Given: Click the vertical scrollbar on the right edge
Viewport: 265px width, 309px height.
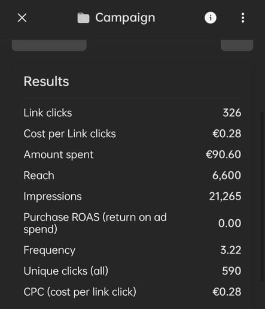Looking at the screenshot, I should pos(262,196).
